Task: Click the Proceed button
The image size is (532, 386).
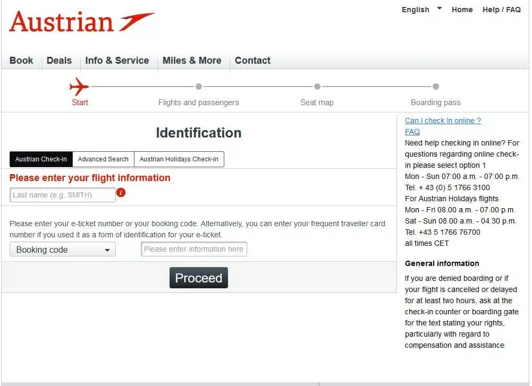Action: point(198,278)
